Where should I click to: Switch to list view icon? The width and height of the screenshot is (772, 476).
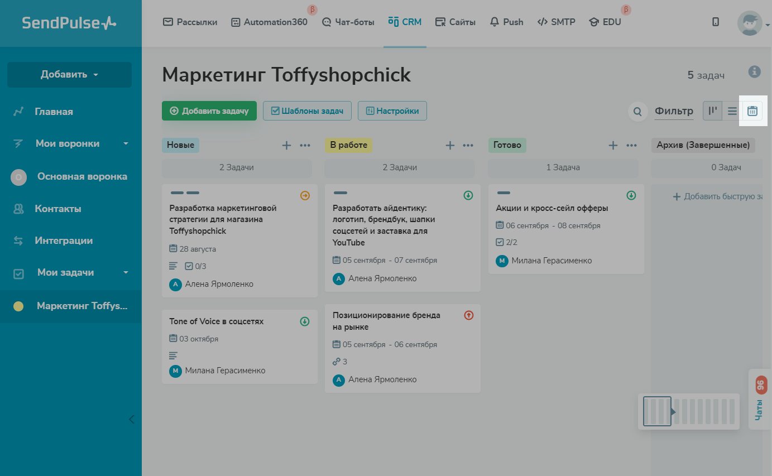point(732,111)
